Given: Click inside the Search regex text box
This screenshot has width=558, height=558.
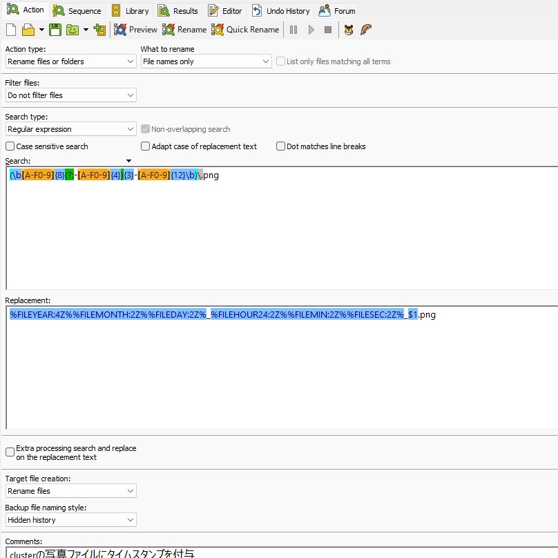Looking at the screenshot, I should 282,228.
